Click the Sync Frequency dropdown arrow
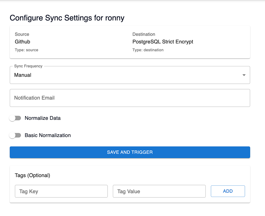Image resolution: width=265 pixels, height=216 pixels. 244,75
